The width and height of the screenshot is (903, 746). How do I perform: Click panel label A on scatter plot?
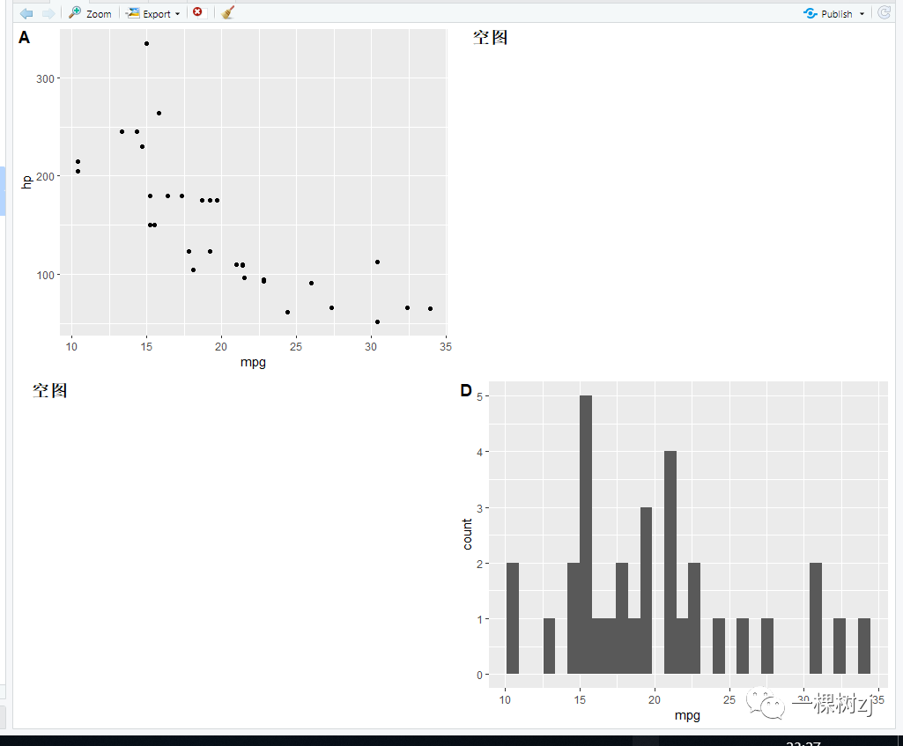24,37
